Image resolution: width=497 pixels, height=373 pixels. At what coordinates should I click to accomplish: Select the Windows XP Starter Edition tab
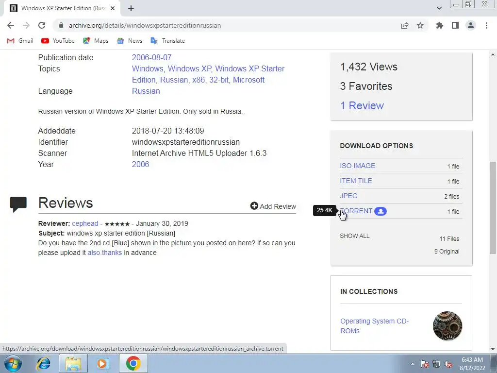(x=63, y=8)
